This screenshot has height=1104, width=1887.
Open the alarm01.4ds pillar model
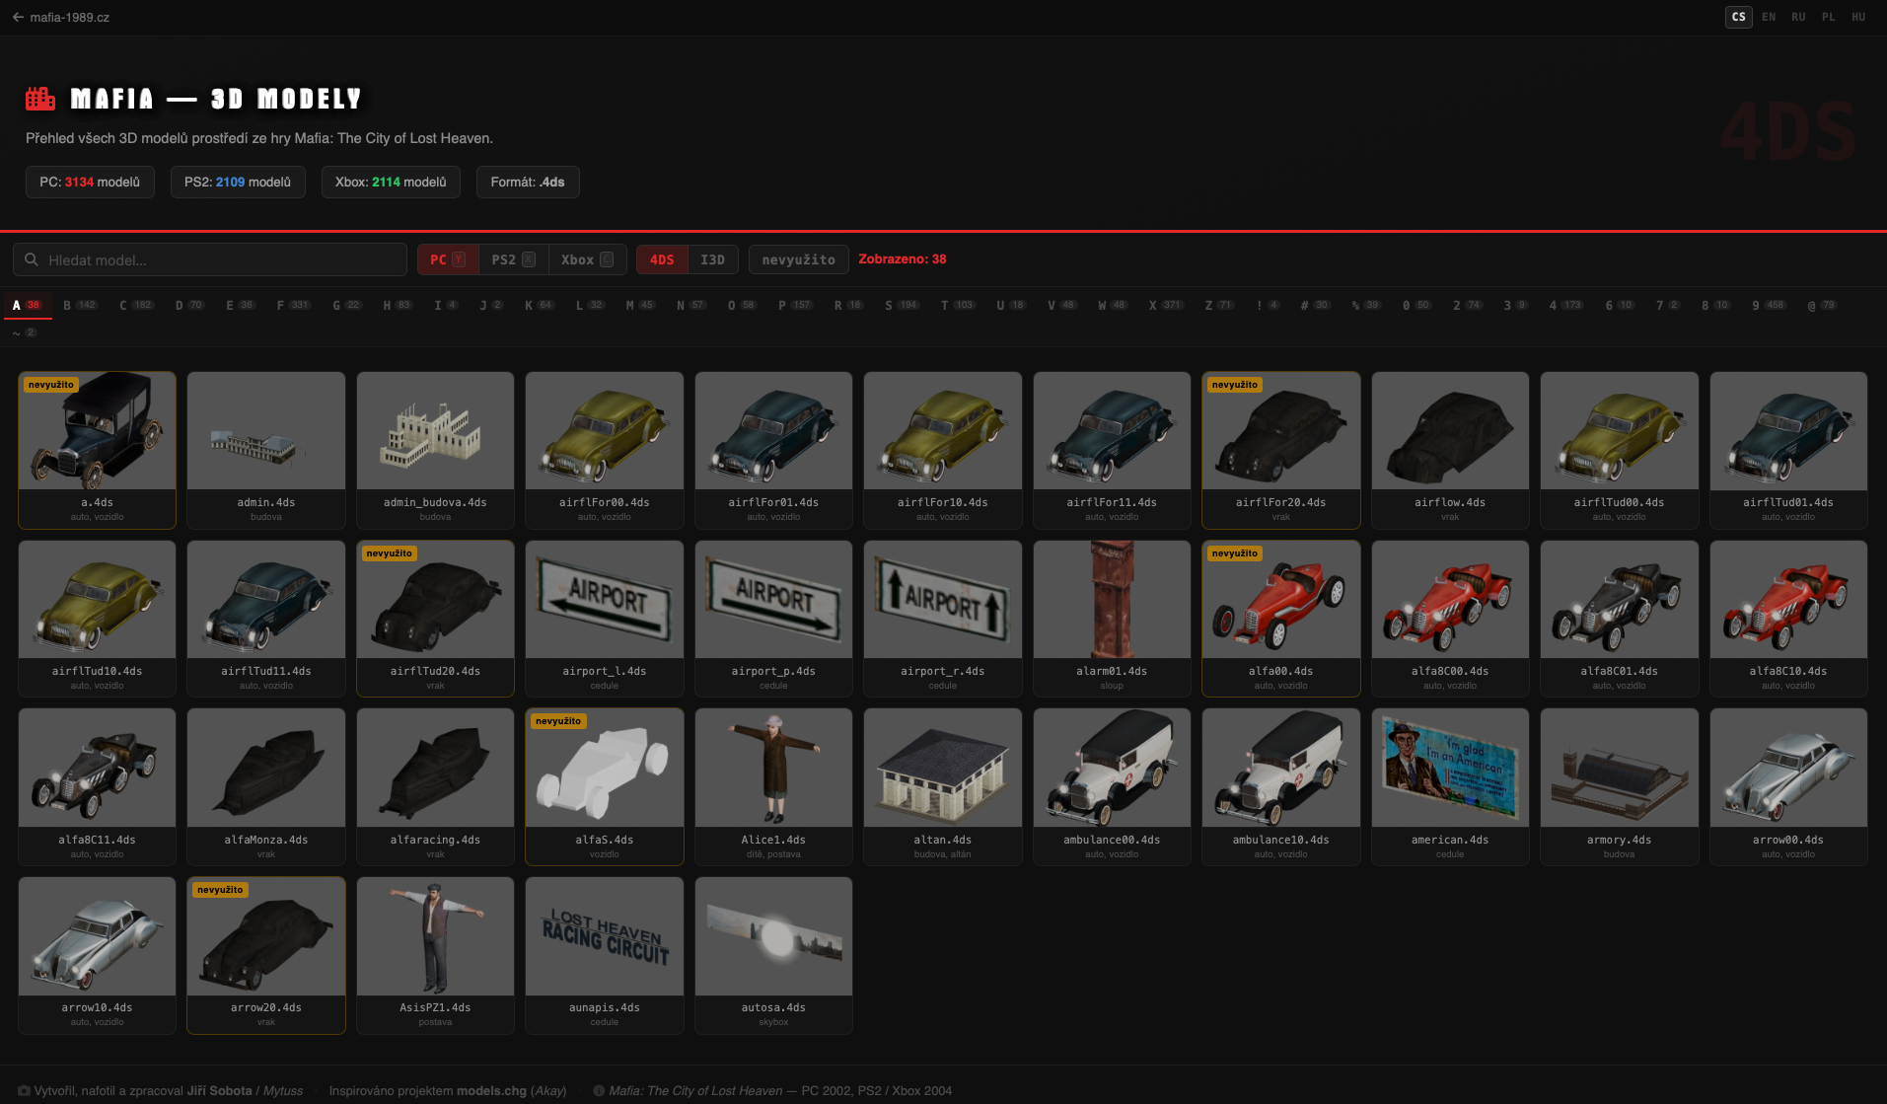(x=1112, y=619)
